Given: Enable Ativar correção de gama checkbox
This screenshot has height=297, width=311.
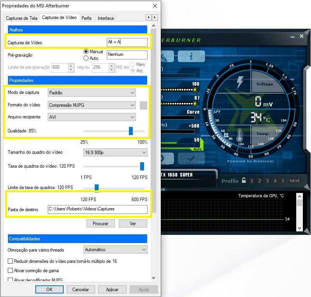Looking at the screenshot, I should pos(10,271).
